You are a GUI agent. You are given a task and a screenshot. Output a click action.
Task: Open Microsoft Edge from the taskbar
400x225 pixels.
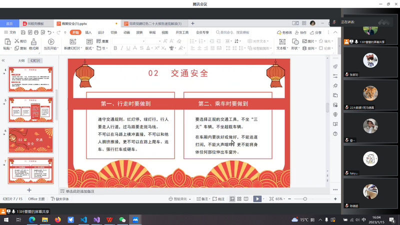point(32,219)
